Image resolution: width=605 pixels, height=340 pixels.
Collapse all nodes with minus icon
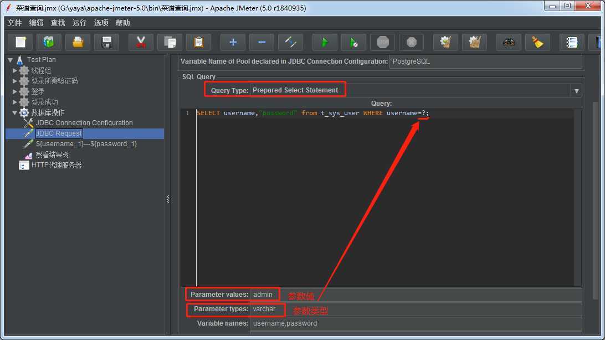[x=262, y=42]
